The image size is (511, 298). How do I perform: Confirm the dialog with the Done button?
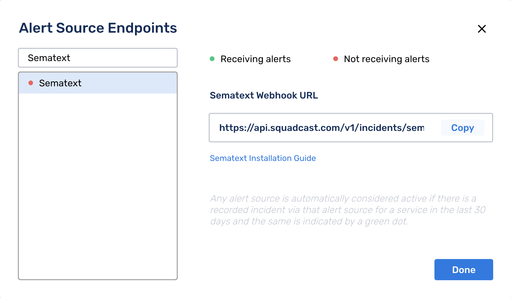tap(464, 270)
